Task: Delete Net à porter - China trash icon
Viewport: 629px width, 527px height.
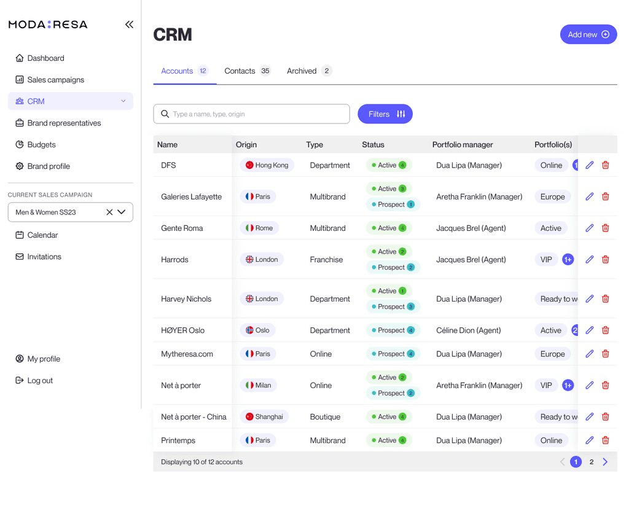Action: tap(605, 416)
